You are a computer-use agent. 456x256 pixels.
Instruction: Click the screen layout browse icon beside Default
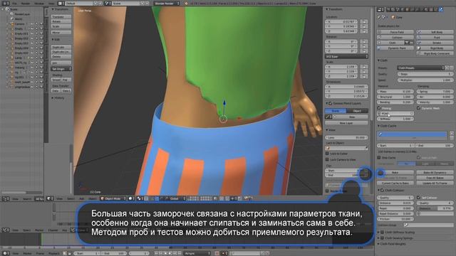61,3
